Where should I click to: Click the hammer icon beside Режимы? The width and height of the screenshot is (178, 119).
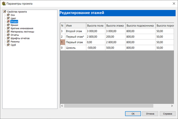pos(8,42)
